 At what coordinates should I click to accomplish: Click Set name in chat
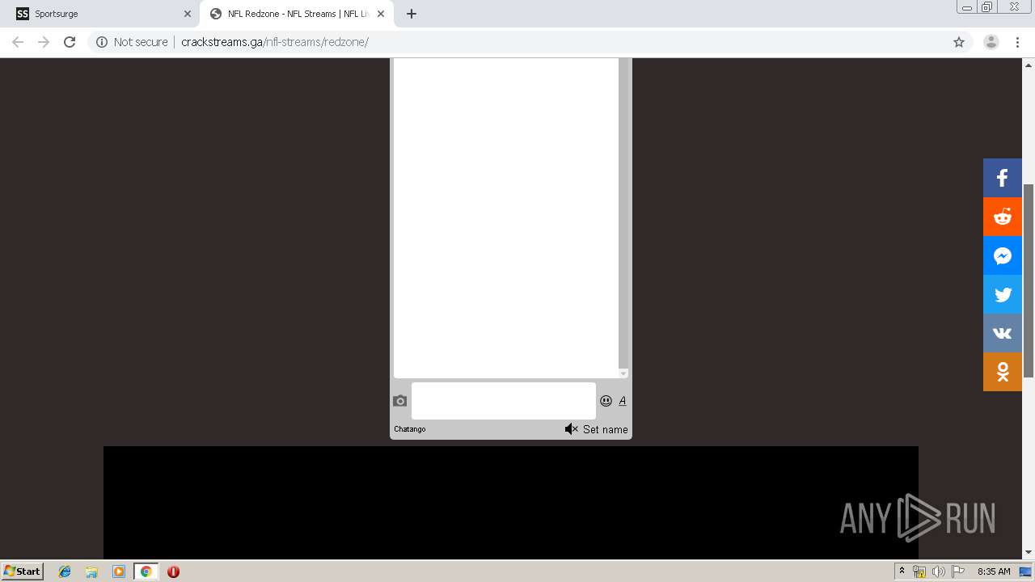(x=605, y=429)
